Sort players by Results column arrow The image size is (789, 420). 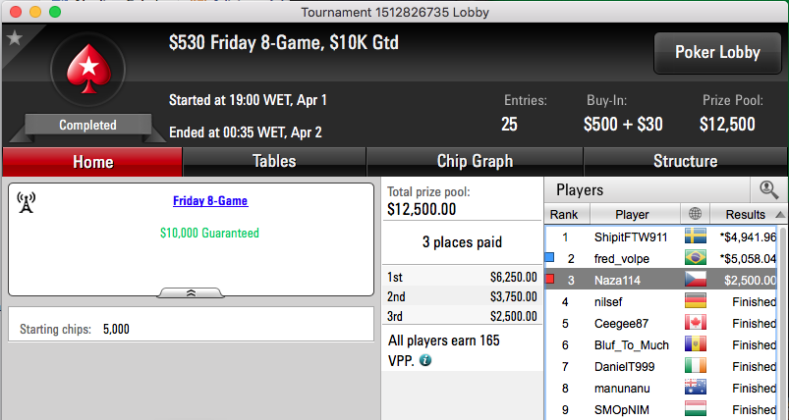tap(780, 215)
